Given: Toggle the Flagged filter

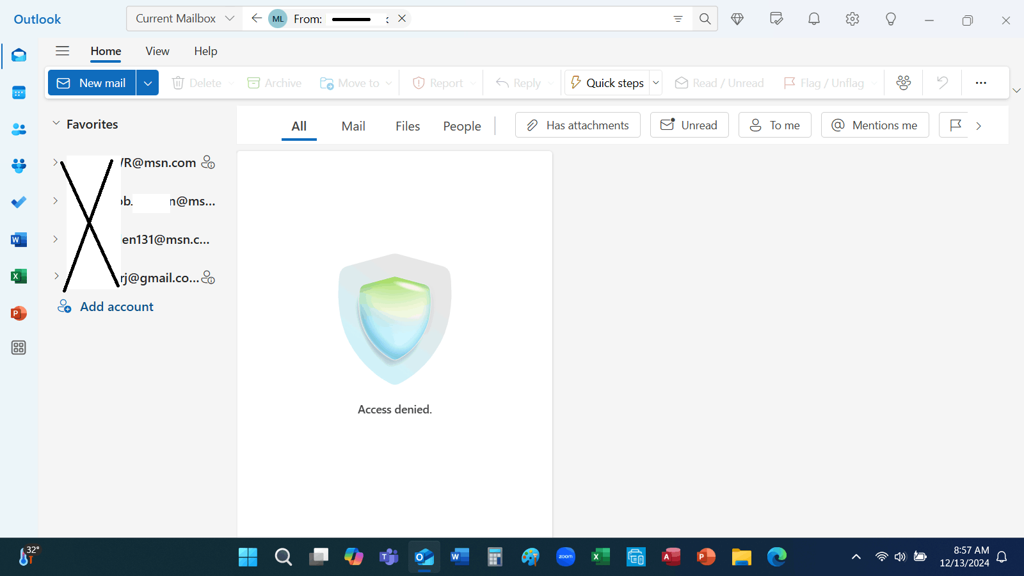Looking at the screenshot, I should point(955,125).
